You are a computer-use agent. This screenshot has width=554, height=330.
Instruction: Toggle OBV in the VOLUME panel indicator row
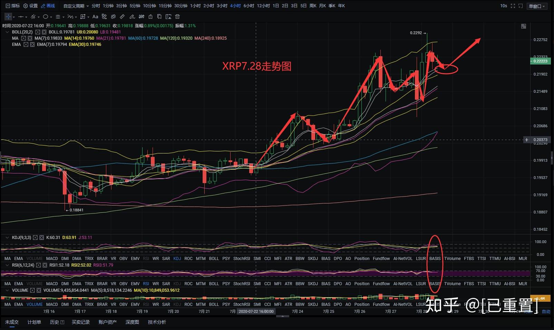point(123,304)
